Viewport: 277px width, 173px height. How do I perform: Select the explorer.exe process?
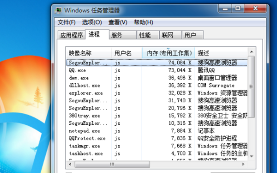[157, 93]
